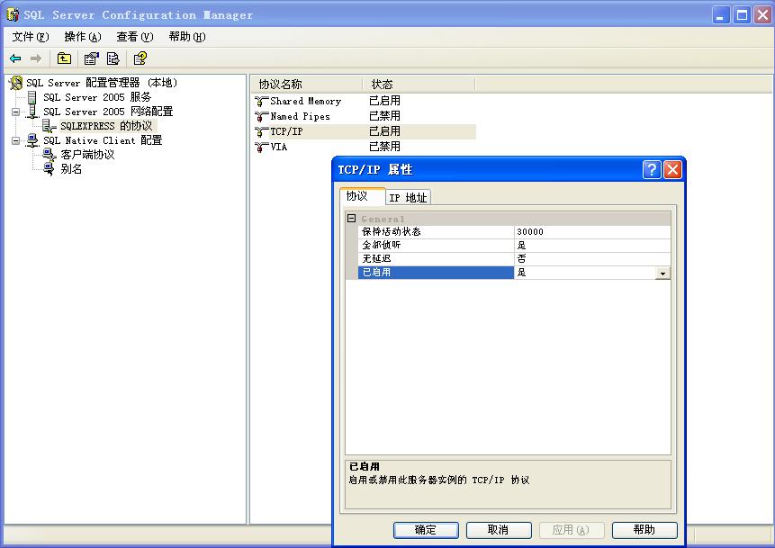
Task: Click the 确定 button
Action: (x=426, y=530)
